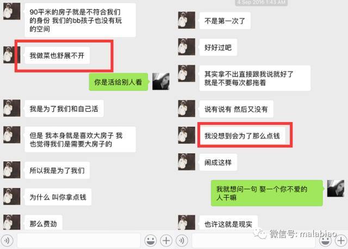Select the message '为什么 叫你拿点钱'
The width and height of the screenshot is (348, 249).
(x=58, y=197)
